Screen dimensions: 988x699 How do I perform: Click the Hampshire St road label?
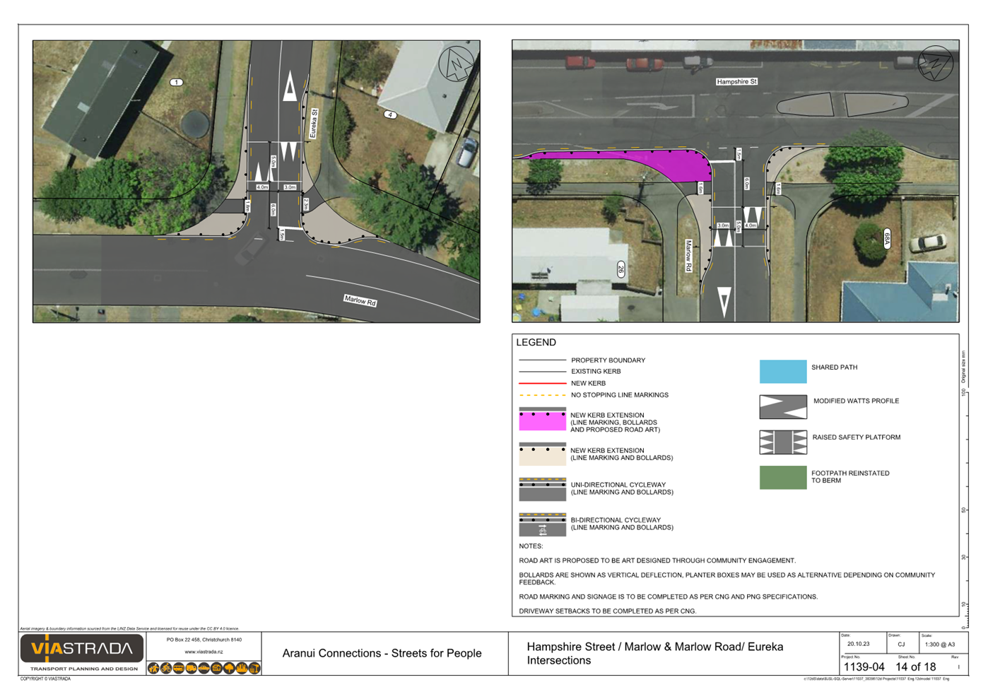click(x=736, y=82)
